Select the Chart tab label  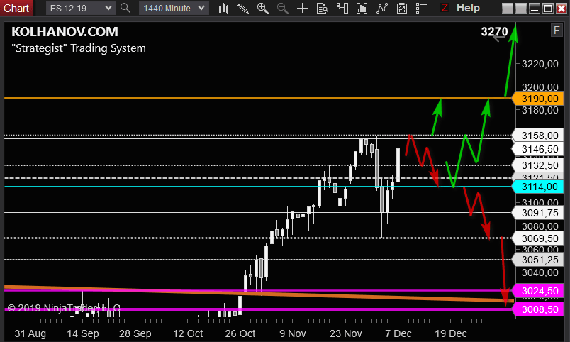click(x=16, y=8)
